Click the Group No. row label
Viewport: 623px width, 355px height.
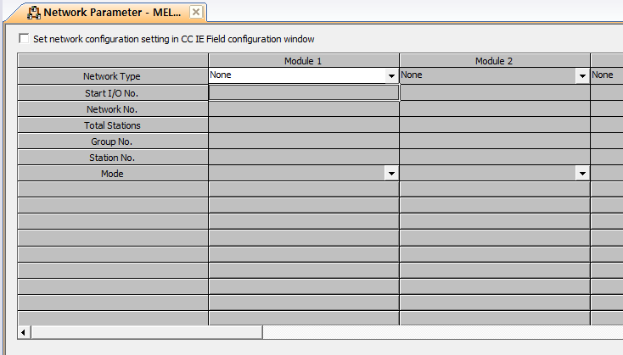pos(112,141)
